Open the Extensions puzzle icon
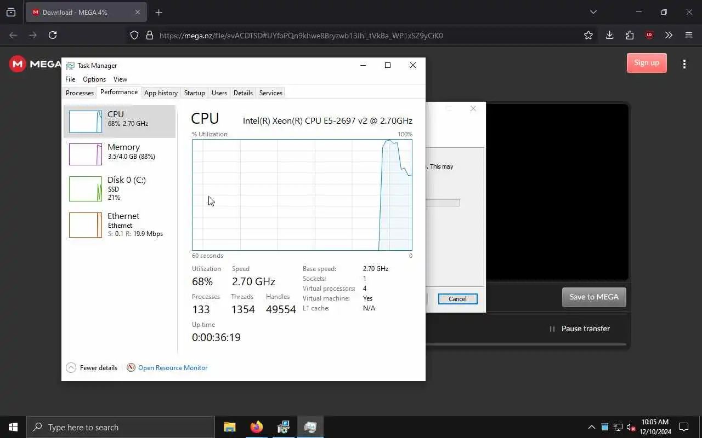The image size is (702, 438). pos(630,35)
